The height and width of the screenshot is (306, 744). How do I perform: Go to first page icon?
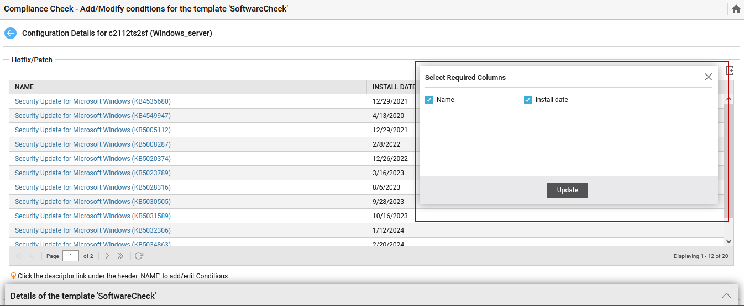click(x=18, y=256)
